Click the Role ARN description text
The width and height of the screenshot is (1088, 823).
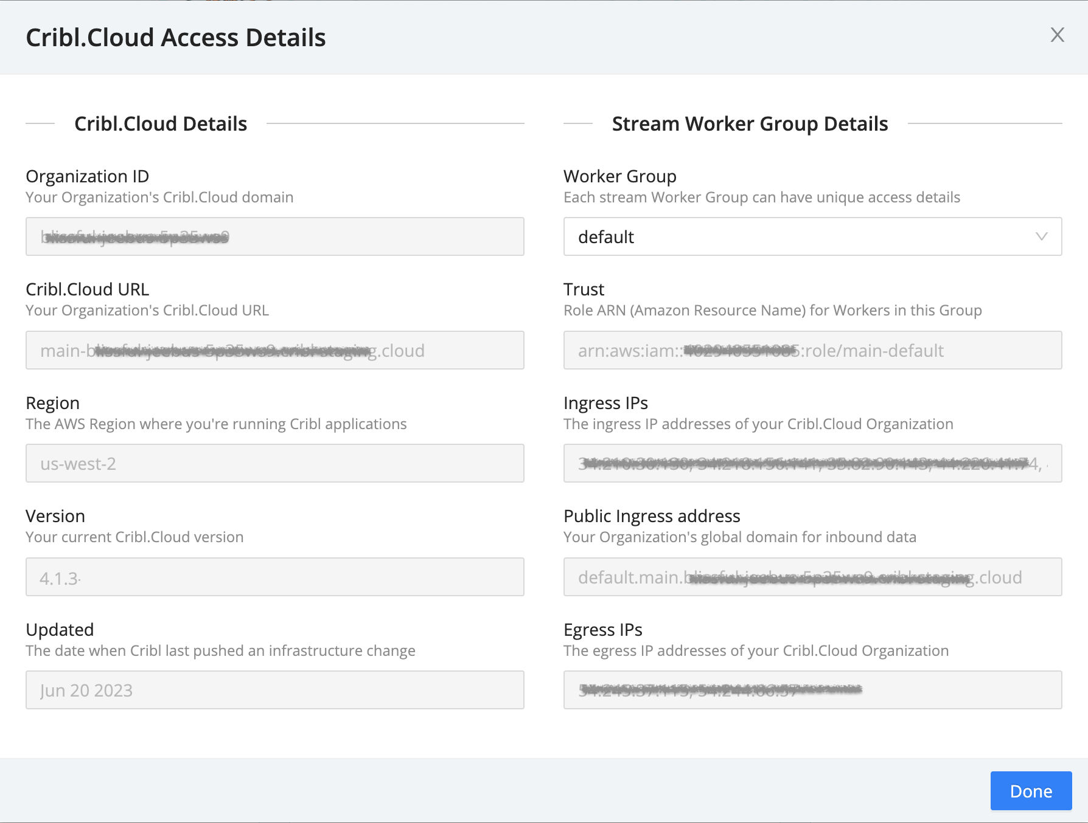click(x=773, y=311)
